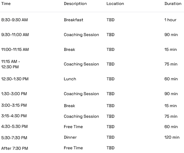Click the Time column header
The height and width of the screenshot is (153, 184).
pyautogui.click(x=6, y=4)
